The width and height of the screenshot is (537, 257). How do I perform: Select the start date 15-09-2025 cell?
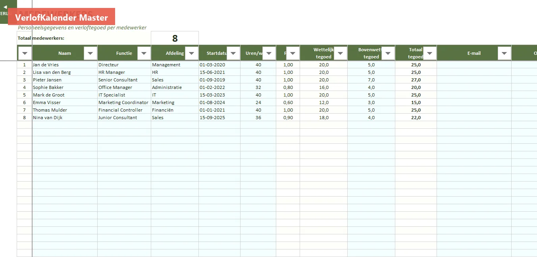(x=219, y=118)
